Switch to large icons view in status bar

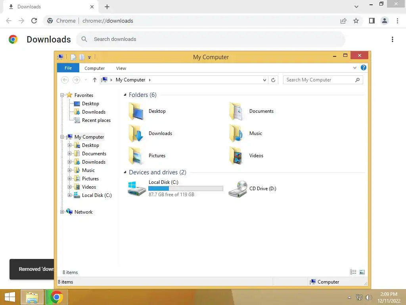coord(362,272)
